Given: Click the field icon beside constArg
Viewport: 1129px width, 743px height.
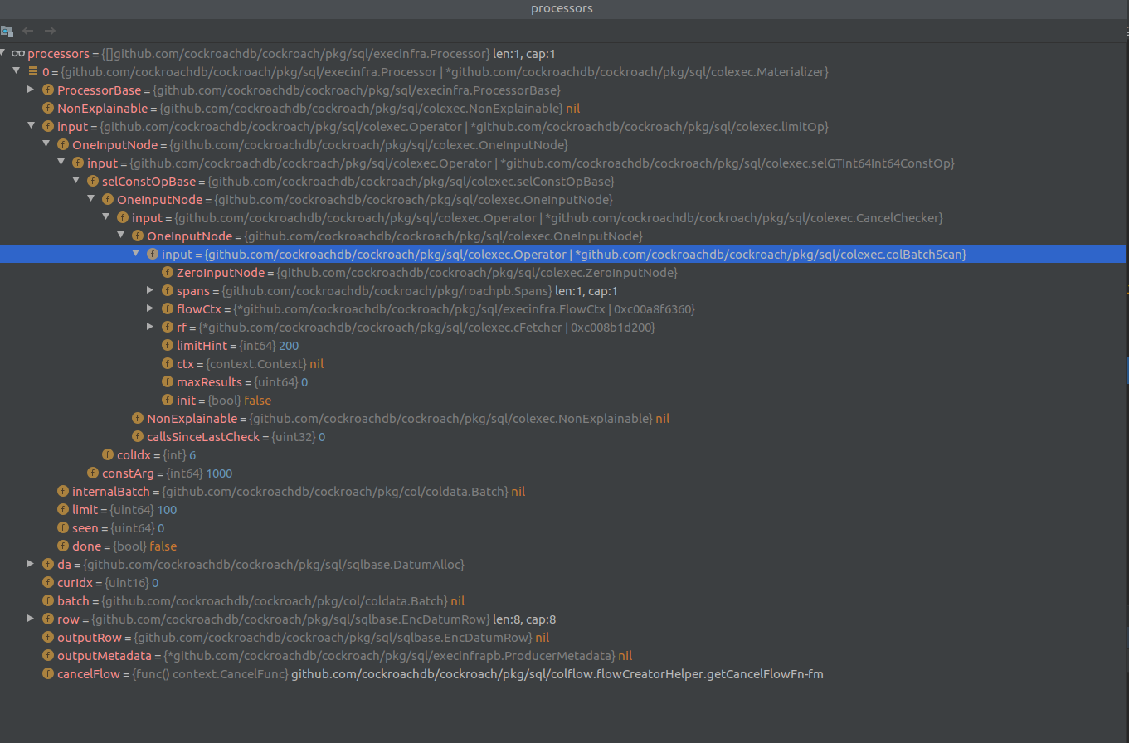Looking at the screenshot, I should [93, 473].
